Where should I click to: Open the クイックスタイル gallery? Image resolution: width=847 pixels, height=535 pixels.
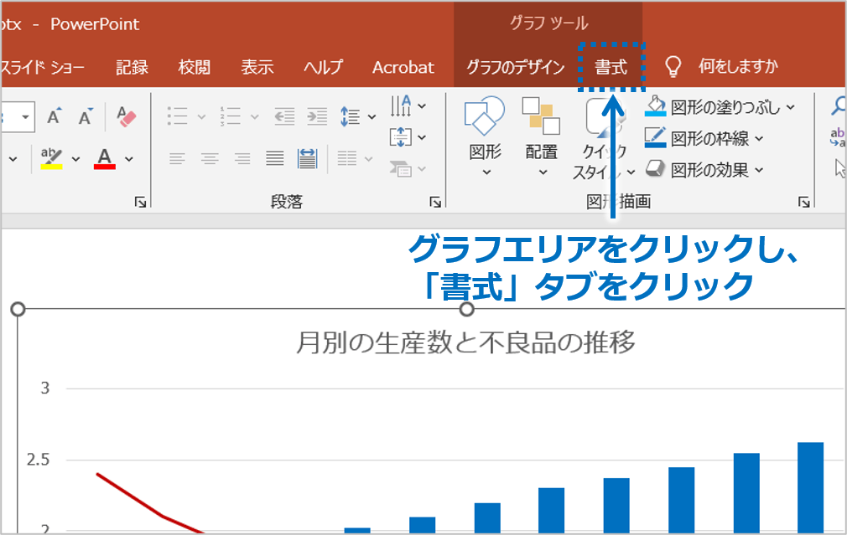(603, 139)
